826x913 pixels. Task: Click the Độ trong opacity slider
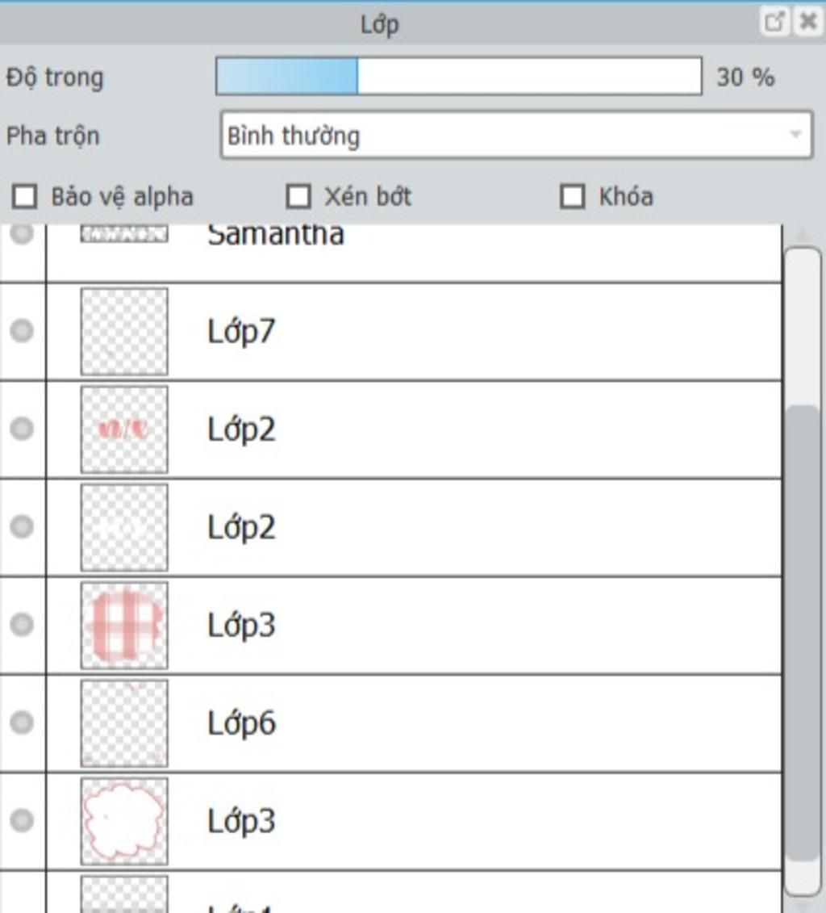tap(459, 76)
